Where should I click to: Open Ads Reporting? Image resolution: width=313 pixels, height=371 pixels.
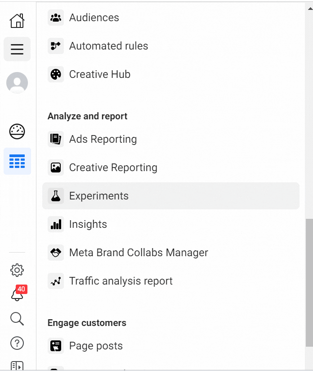[103, 140]
